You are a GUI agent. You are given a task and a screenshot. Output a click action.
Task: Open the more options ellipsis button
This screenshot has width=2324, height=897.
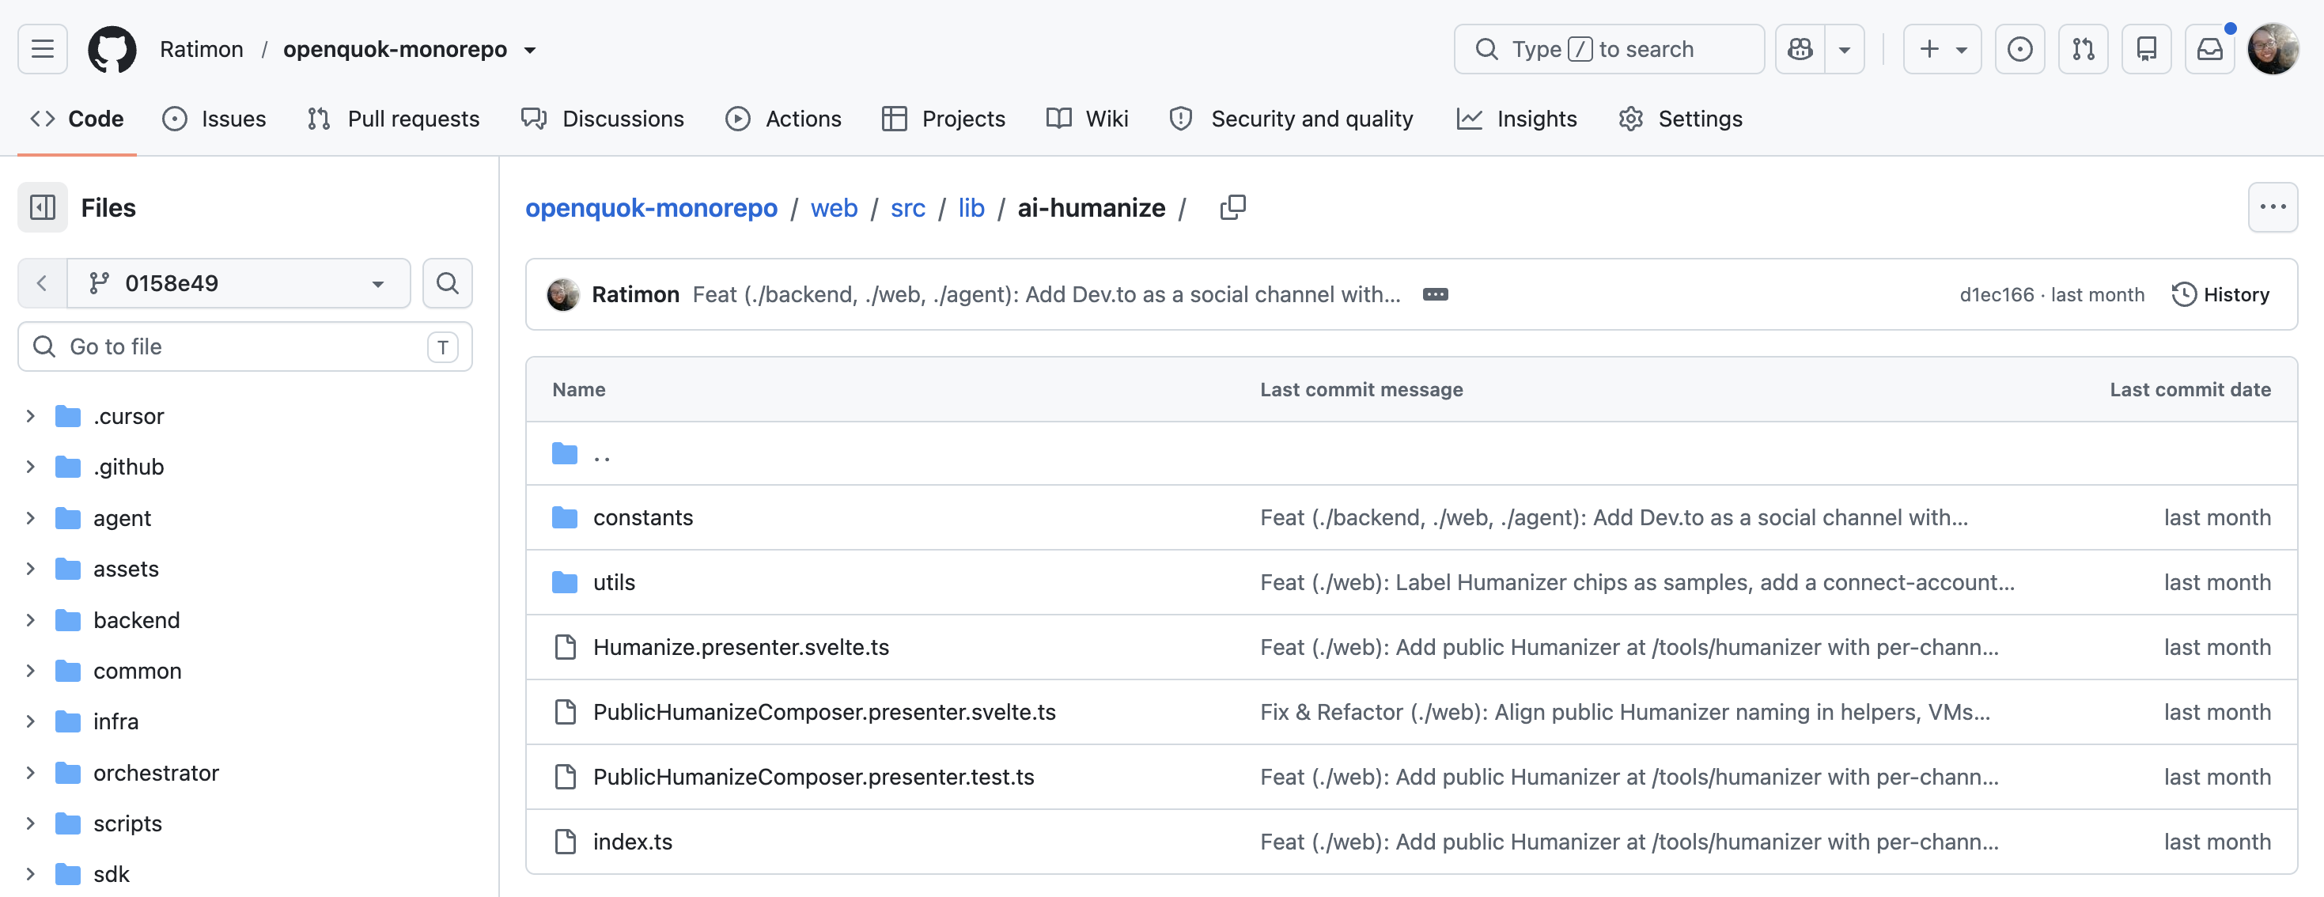(x=2273, y=207)
